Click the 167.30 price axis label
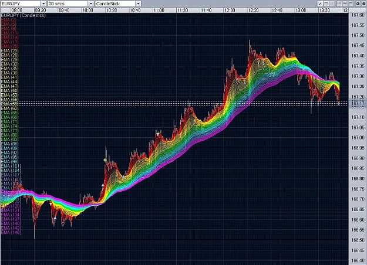This screenshot has height=265, width=367. (x=358, y=76)
